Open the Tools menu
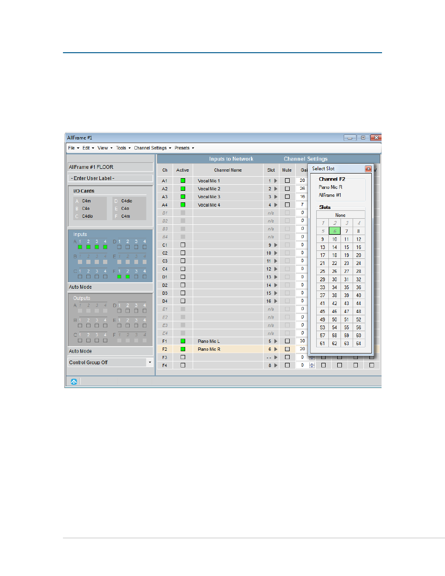Viewport: 445px width, 576px height. point(123,148)
